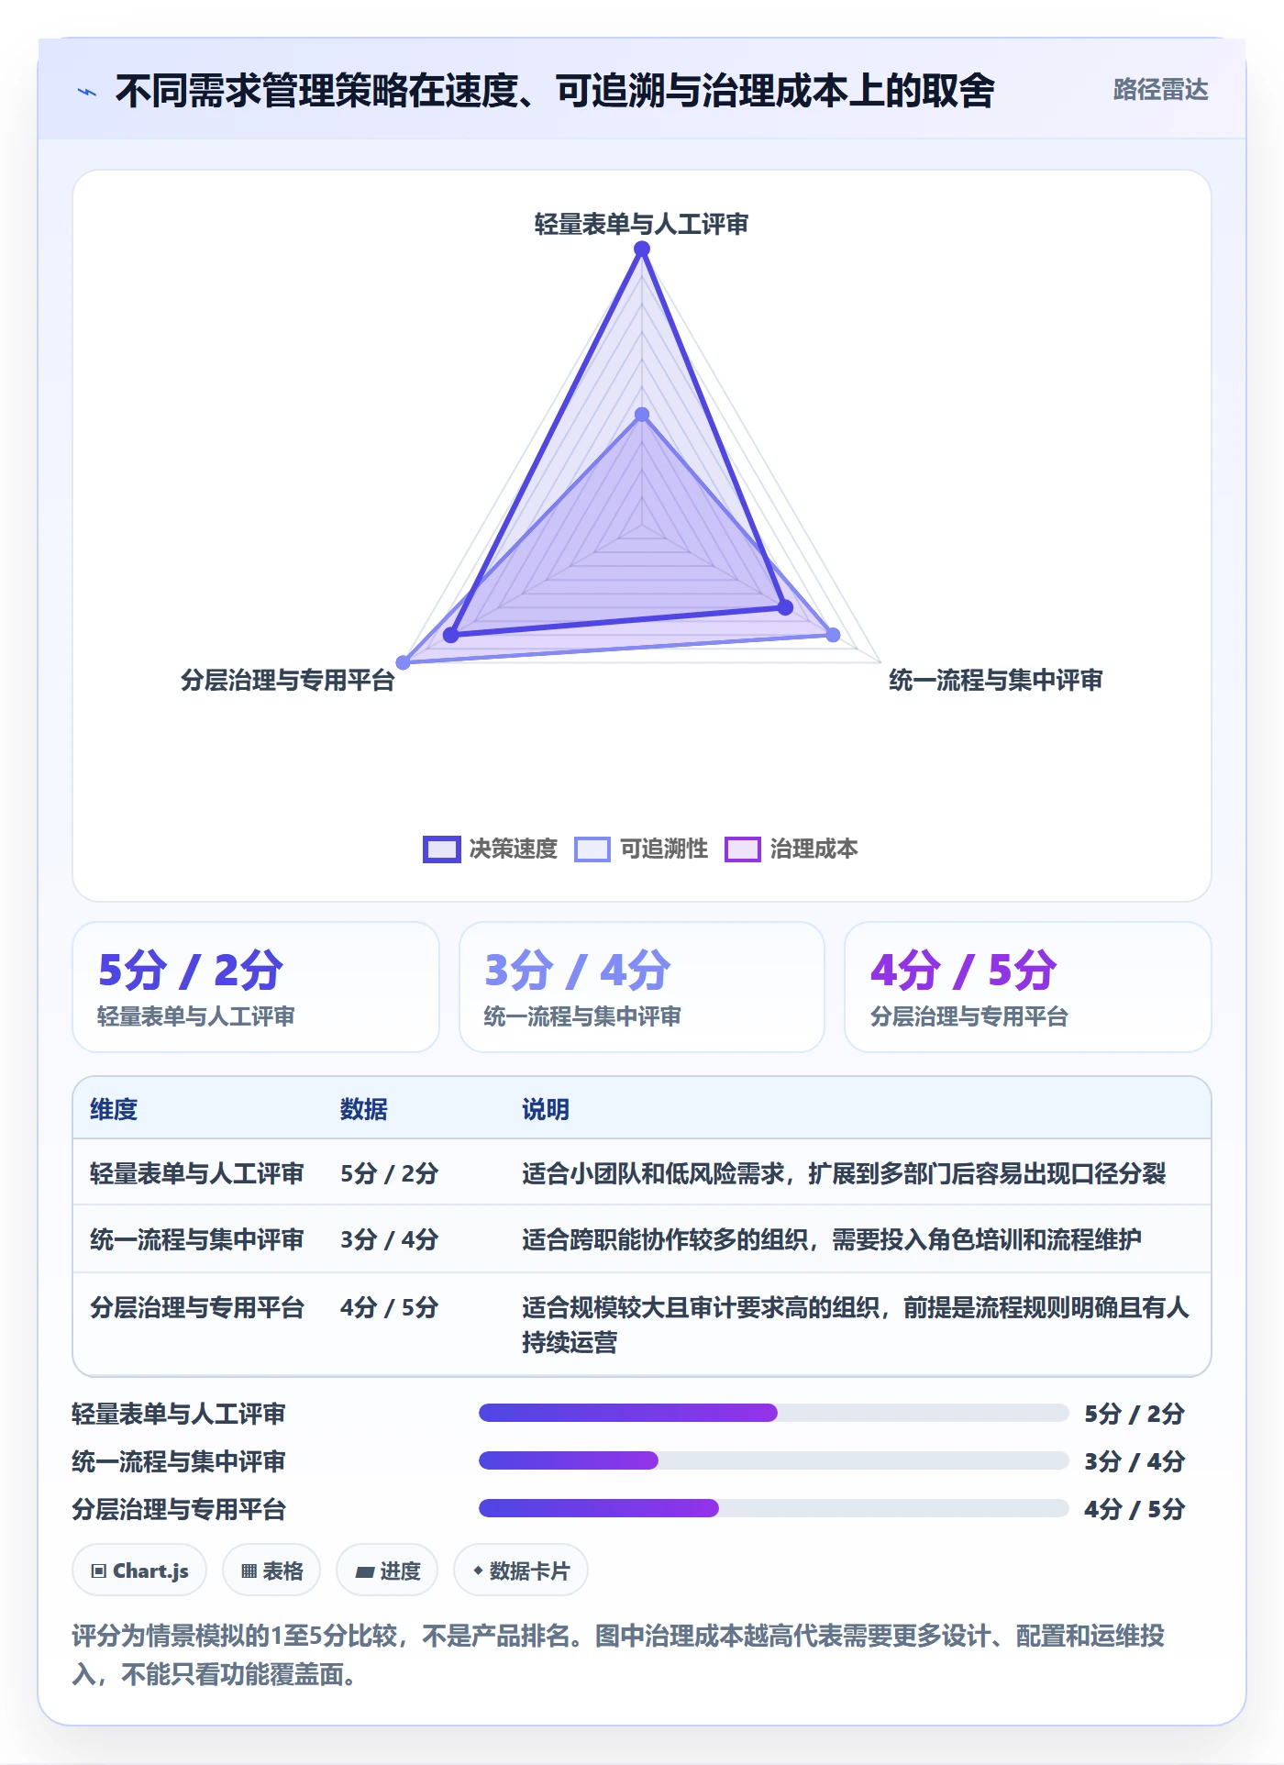Image resolution: width=1284 pixels, height=1765 pixels.
Task: Click progress value 3分 / 4分
Action: [x=1135, y=1461]
